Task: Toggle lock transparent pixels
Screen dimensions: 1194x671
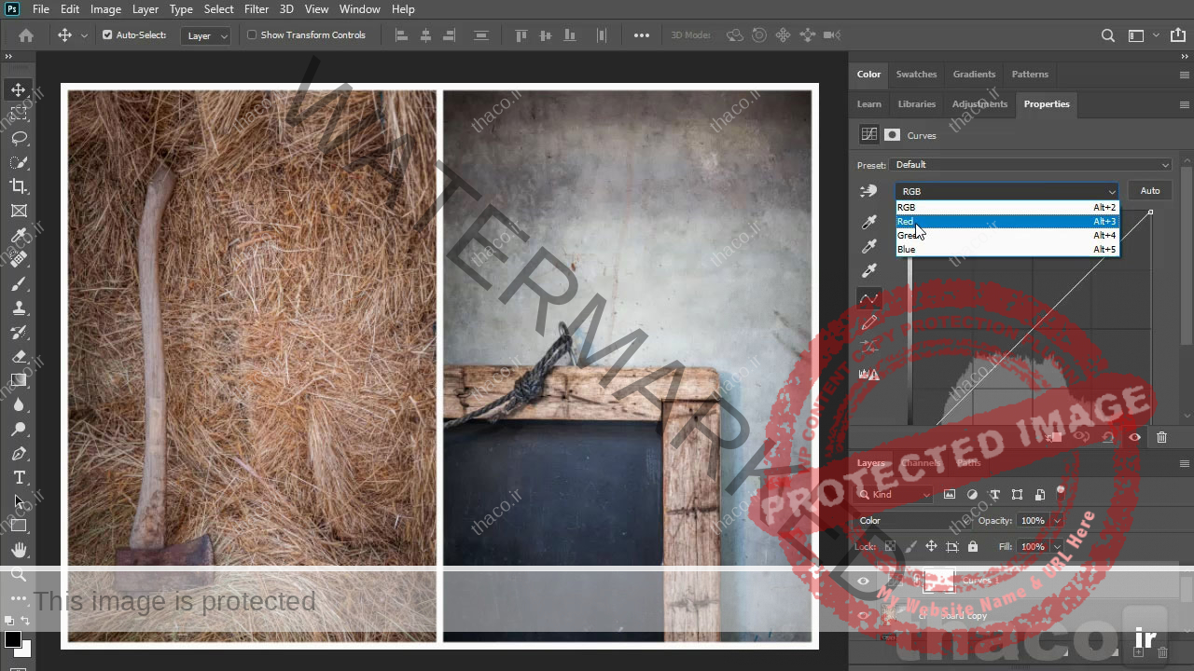Action: [x=890, y=547]
